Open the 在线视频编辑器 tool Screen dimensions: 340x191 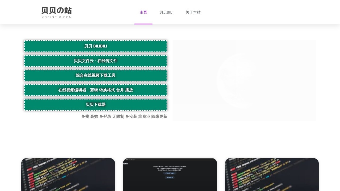(x=96, y=90)
